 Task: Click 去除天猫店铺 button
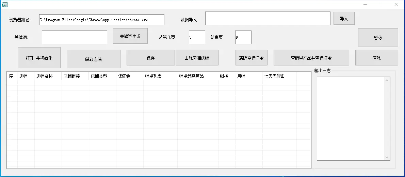[x=197, y=58]
